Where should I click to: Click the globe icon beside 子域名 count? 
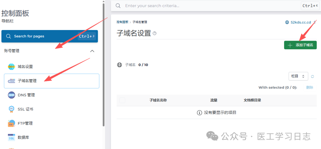[x=119, y=65]
